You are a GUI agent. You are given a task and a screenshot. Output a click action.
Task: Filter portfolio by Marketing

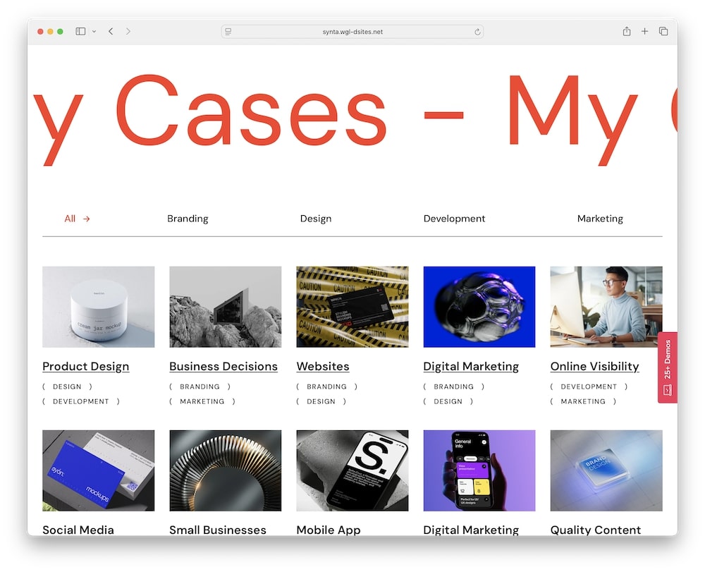click(x=600, y=219)
